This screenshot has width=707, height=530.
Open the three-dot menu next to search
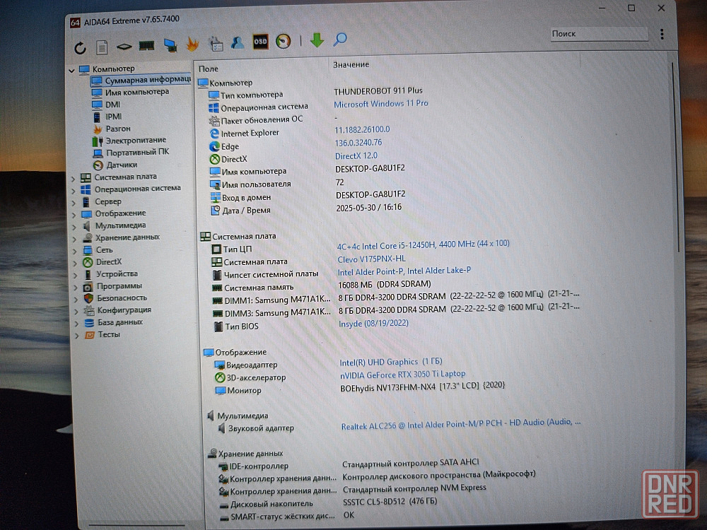(661, 34)
